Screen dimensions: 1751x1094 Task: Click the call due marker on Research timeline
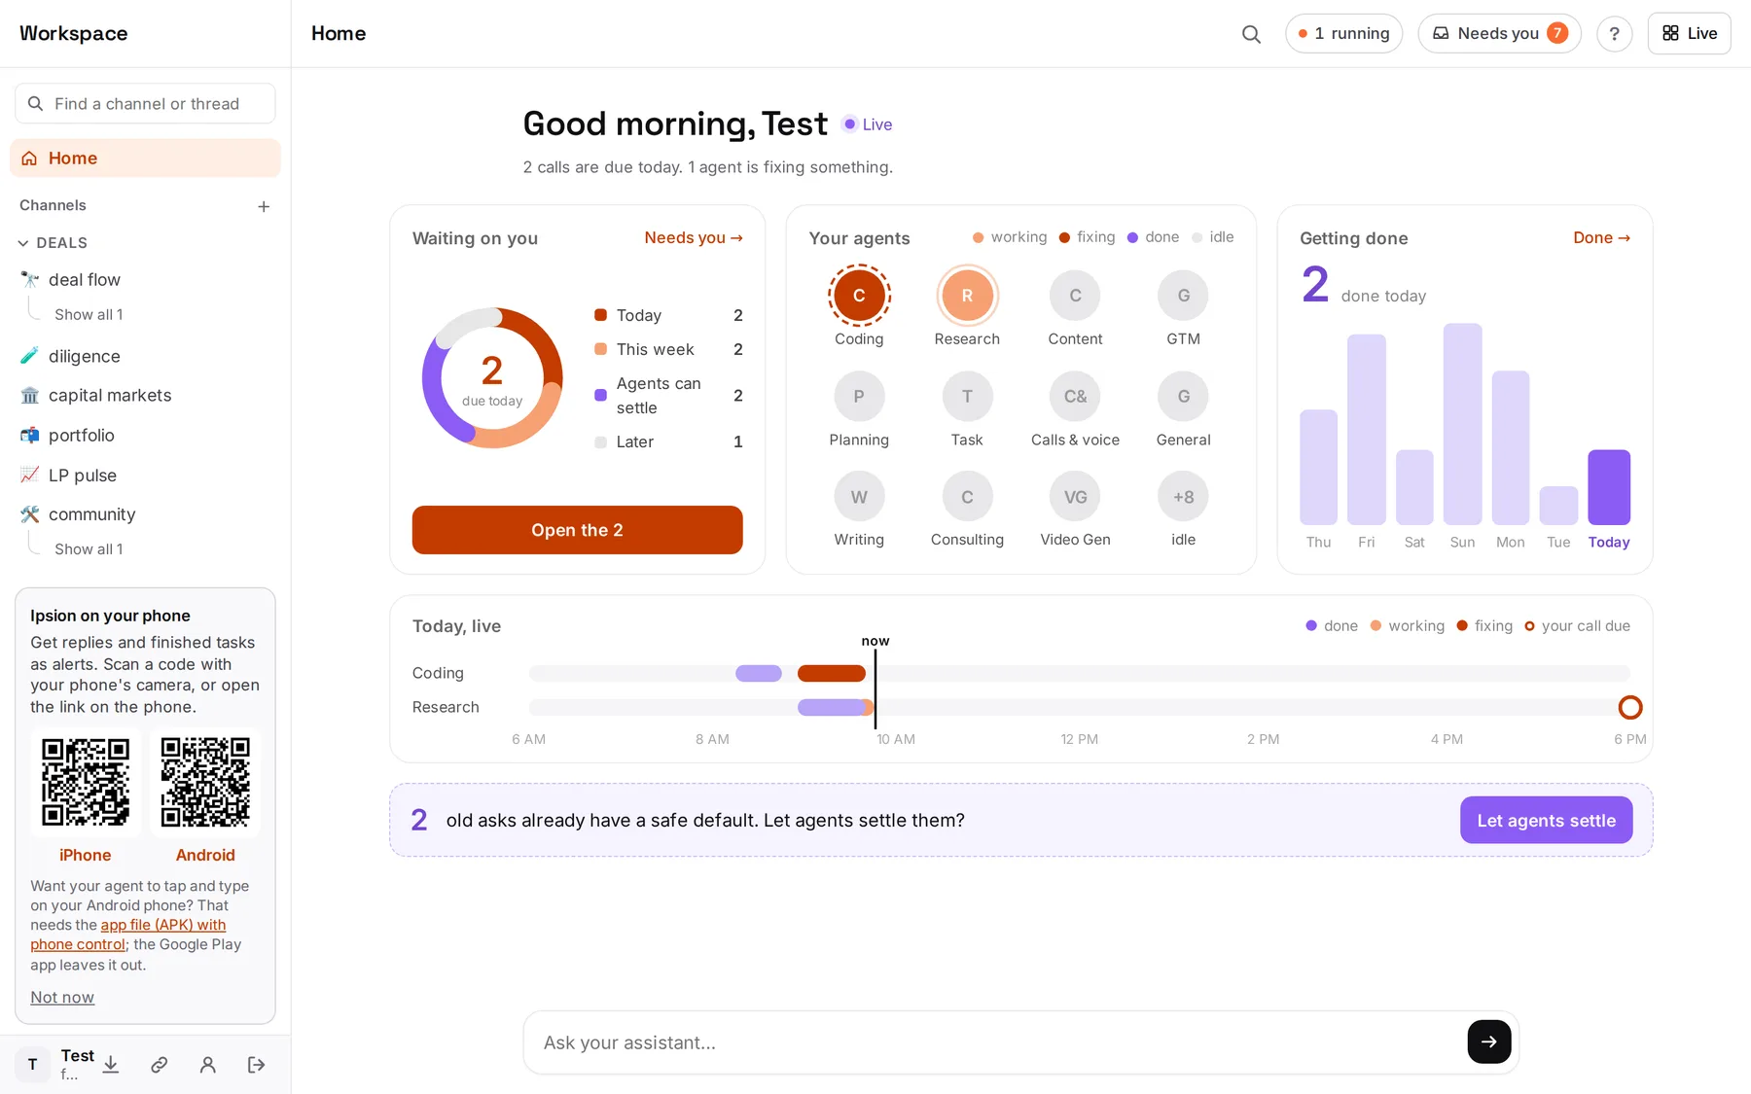[x=1630, y=707]
